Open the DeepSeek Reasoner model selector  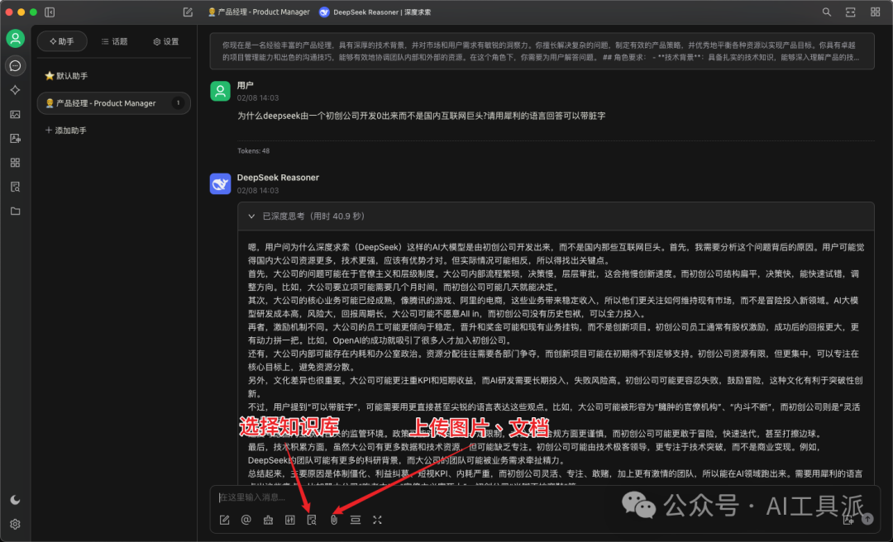tap(375, 12)
